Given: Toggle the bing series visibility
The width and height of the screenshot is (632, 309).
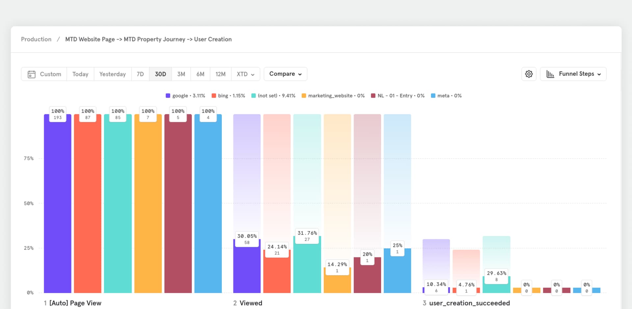Looking at the screenshot, I should (x=228, y=96).
